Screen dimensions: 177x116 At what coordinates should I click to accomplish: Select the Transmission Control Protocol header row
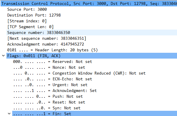(87, 3)
